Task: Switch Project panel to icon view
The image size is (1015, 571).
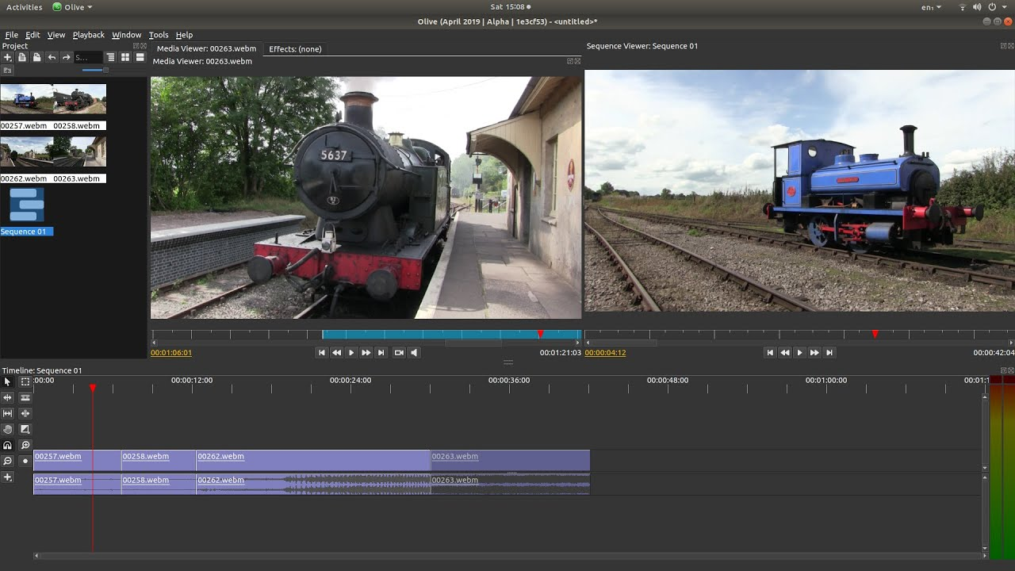Action: [125, 56]
